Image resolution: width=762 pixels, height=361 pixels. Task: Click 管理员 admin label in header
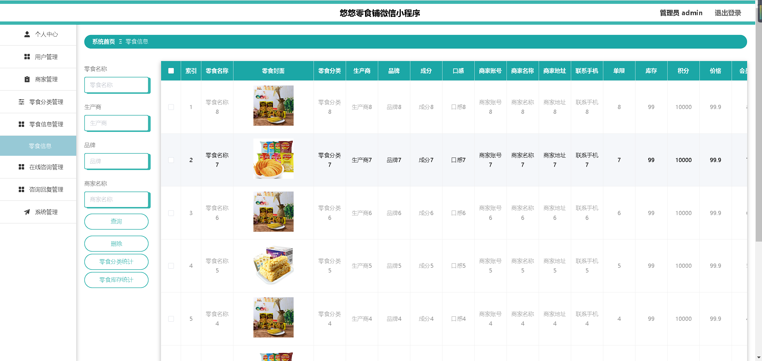681,13
